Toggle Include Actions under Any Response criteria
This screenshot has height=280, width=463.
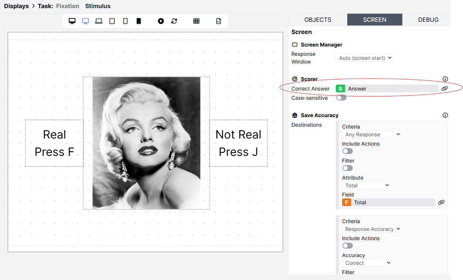(348, 151)
